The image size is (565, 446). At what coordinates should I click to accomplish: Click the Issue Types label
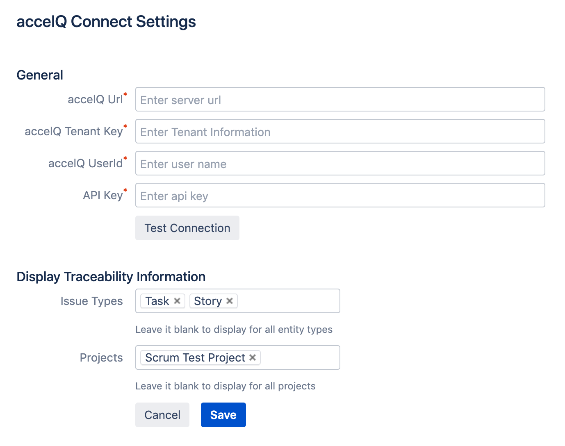92,301
